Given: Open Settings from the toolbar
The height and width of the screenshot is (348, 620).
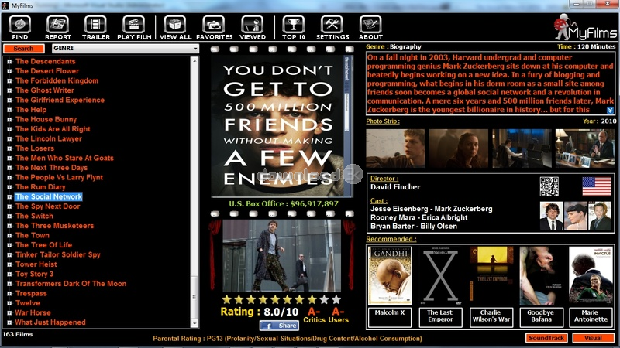Looking at the screenshot, I should (x=332, y=28).
